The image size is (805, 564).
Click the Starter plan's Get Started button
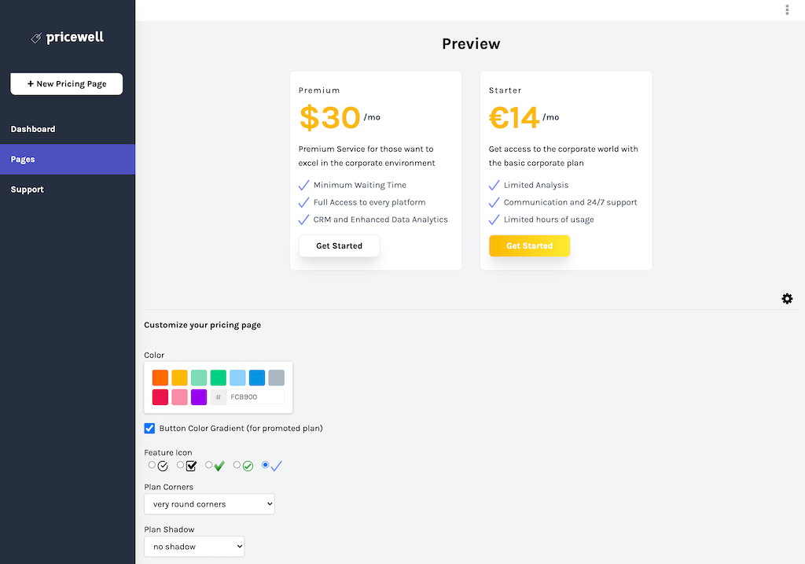tap(529, 246)
